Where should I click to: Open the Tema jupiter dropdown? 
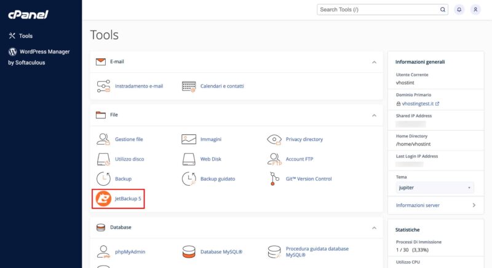435,188
